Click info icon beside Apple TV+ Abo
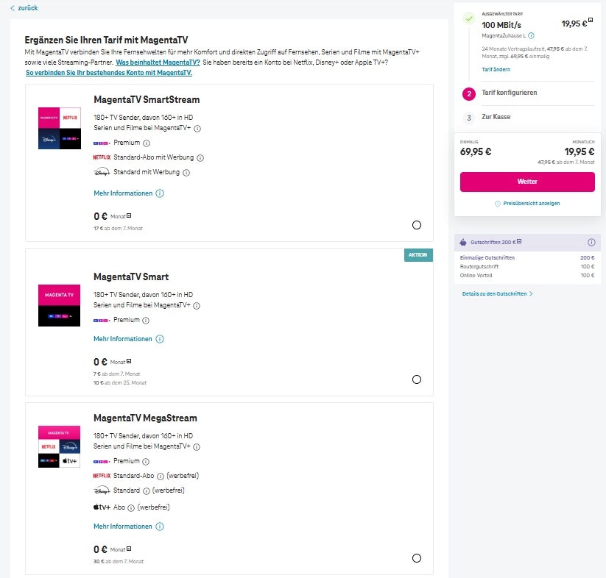The image size is (606, 578). pyautogui.click(x=131, y=507)
